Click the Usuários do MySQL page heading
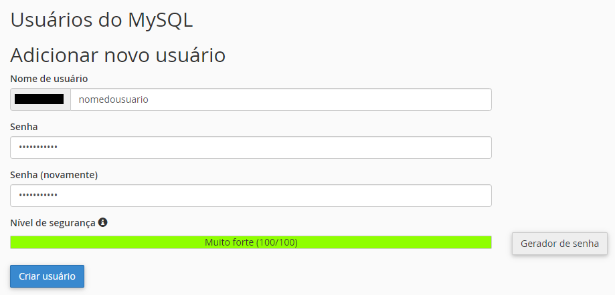This screenshot has width=615, height=295. (x=102, y=20)
